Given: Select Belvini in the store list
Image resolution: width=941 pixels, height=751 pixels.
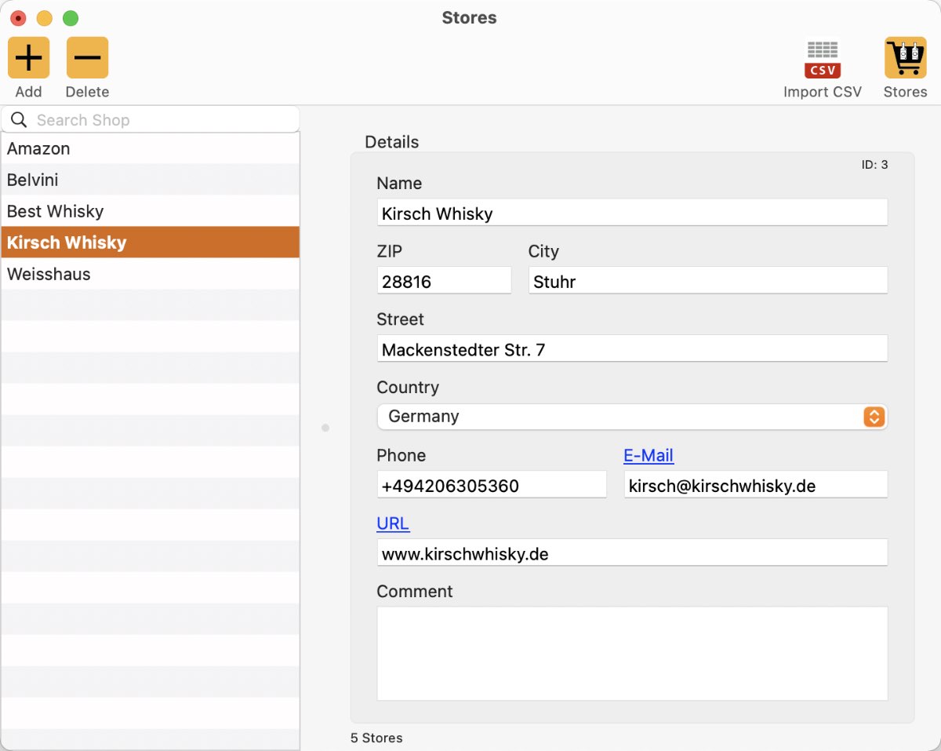Looking at the screenshot, I should (151, 180).
